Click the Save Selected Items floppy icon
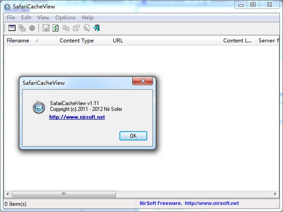 coord(46,28)
